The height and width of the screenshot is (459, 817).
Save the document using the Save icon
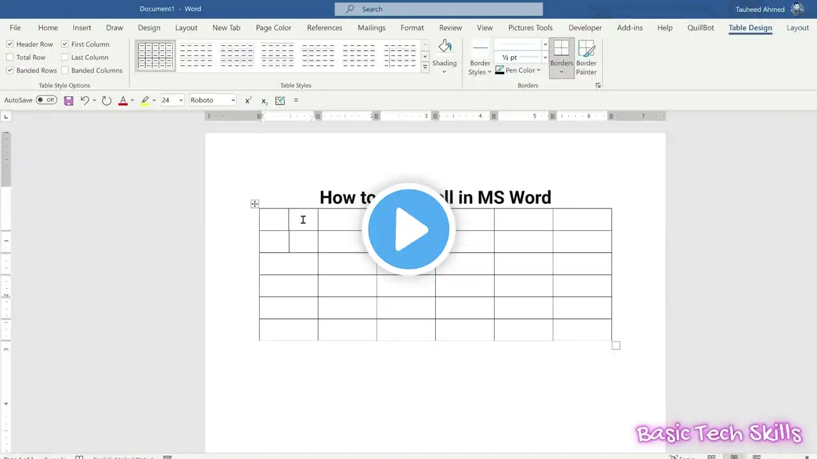[x=68, y=101]
